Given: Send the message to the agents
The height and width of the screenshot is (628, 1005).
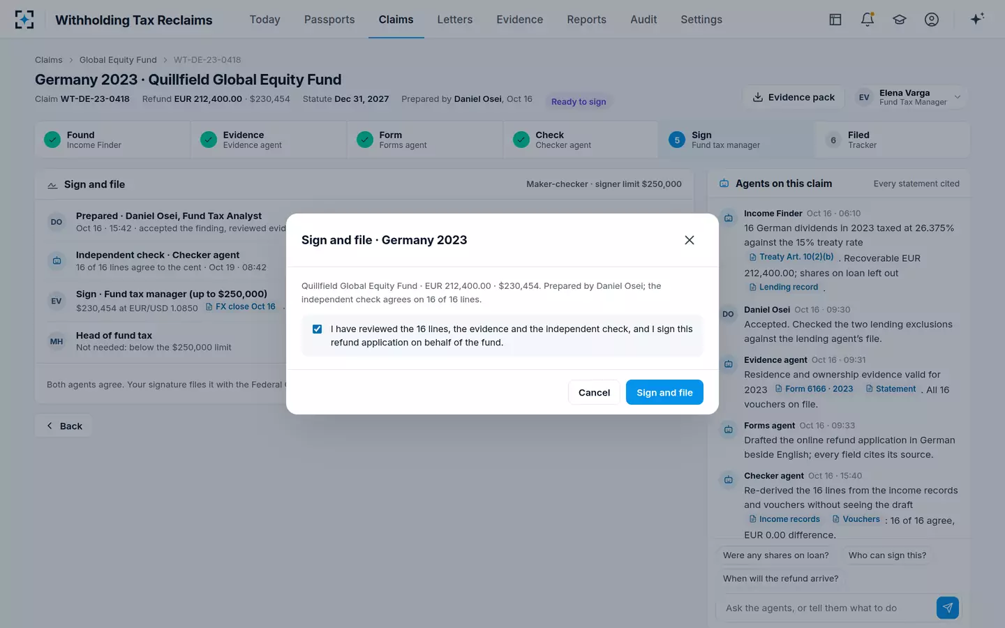Looking at the screenshot, I should 947,608.
